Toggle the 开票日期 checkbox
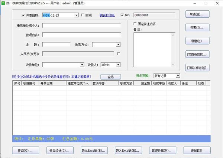 tap(23, 16)
